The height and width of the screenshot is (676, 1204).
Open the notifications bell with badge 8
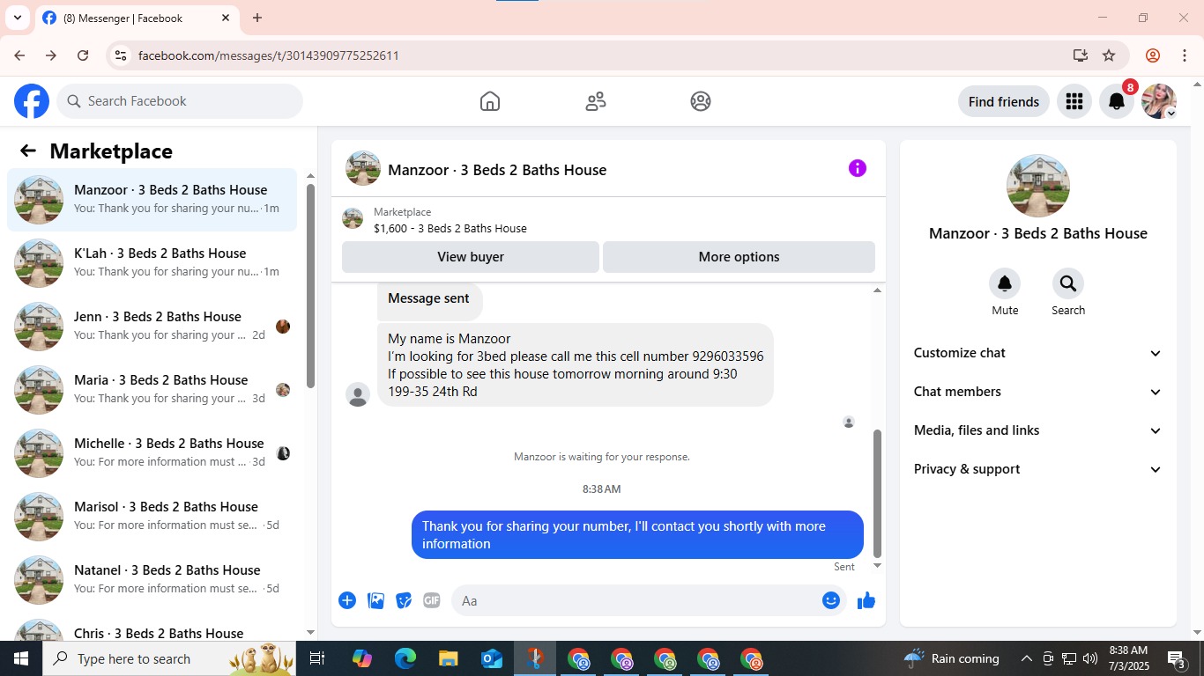pos(1117,101)
